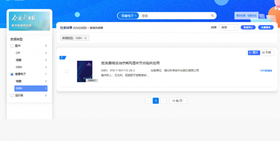Open the 10条/页 page size dropdown

[x=178, y=101]
